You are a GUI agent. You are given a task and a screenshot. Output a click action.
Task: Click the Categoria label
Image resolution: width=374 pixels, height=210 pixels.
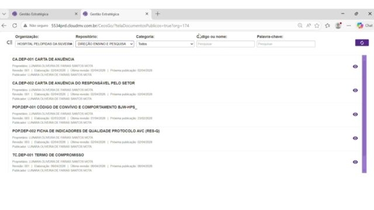145,37
